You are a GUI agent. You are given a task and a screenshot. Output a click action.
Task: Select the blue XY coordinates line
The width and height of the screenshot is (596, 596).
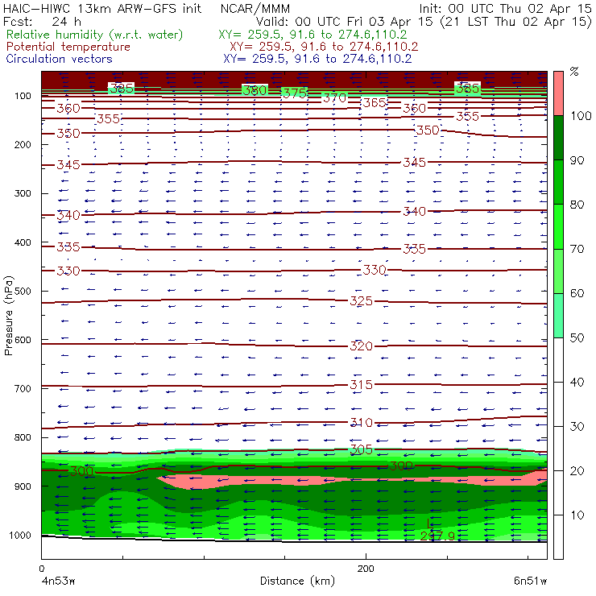click(317, 59)
